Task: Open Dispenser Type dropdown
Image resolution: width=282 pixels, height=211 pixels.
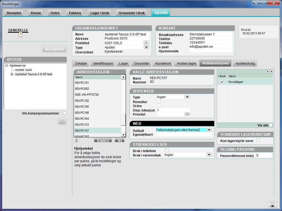Action: tap(187, 97)
